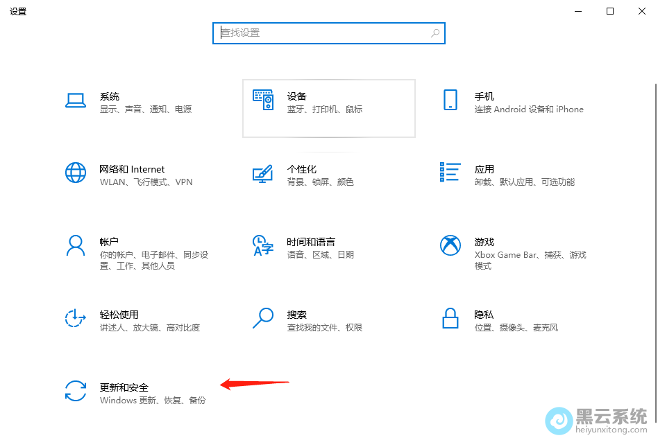Select the 时间和语言 category title
The image size is (658, 438).
pyautogui.click(x=311, y=242)
